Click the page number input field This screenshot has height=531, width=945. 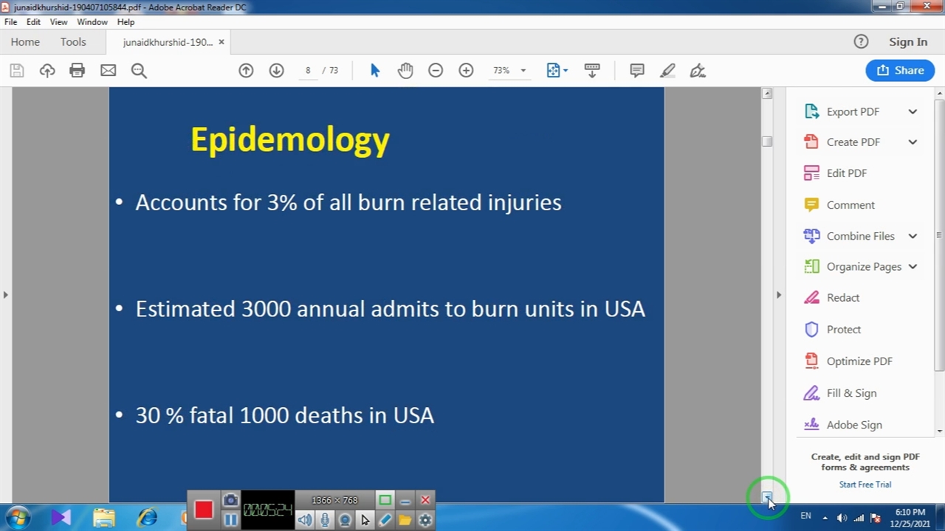click(x=308, y=71)
